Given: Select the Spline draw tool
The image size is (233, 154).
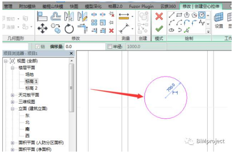Looking at the screenshot, I should 201,22.
